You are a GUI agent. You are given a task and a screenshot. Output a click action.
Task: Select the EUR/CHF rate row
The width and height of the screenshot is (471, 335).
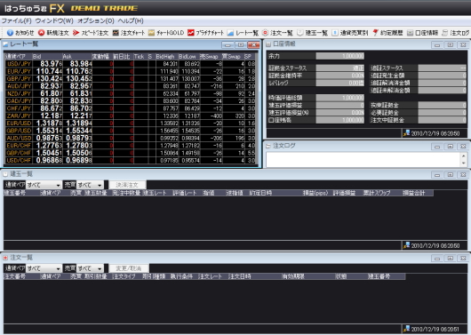(x=130, y=146)
